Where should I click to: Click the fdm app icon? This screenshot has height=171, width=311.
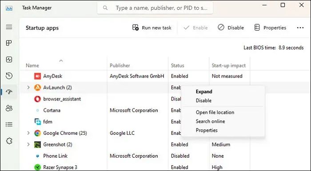37,121
